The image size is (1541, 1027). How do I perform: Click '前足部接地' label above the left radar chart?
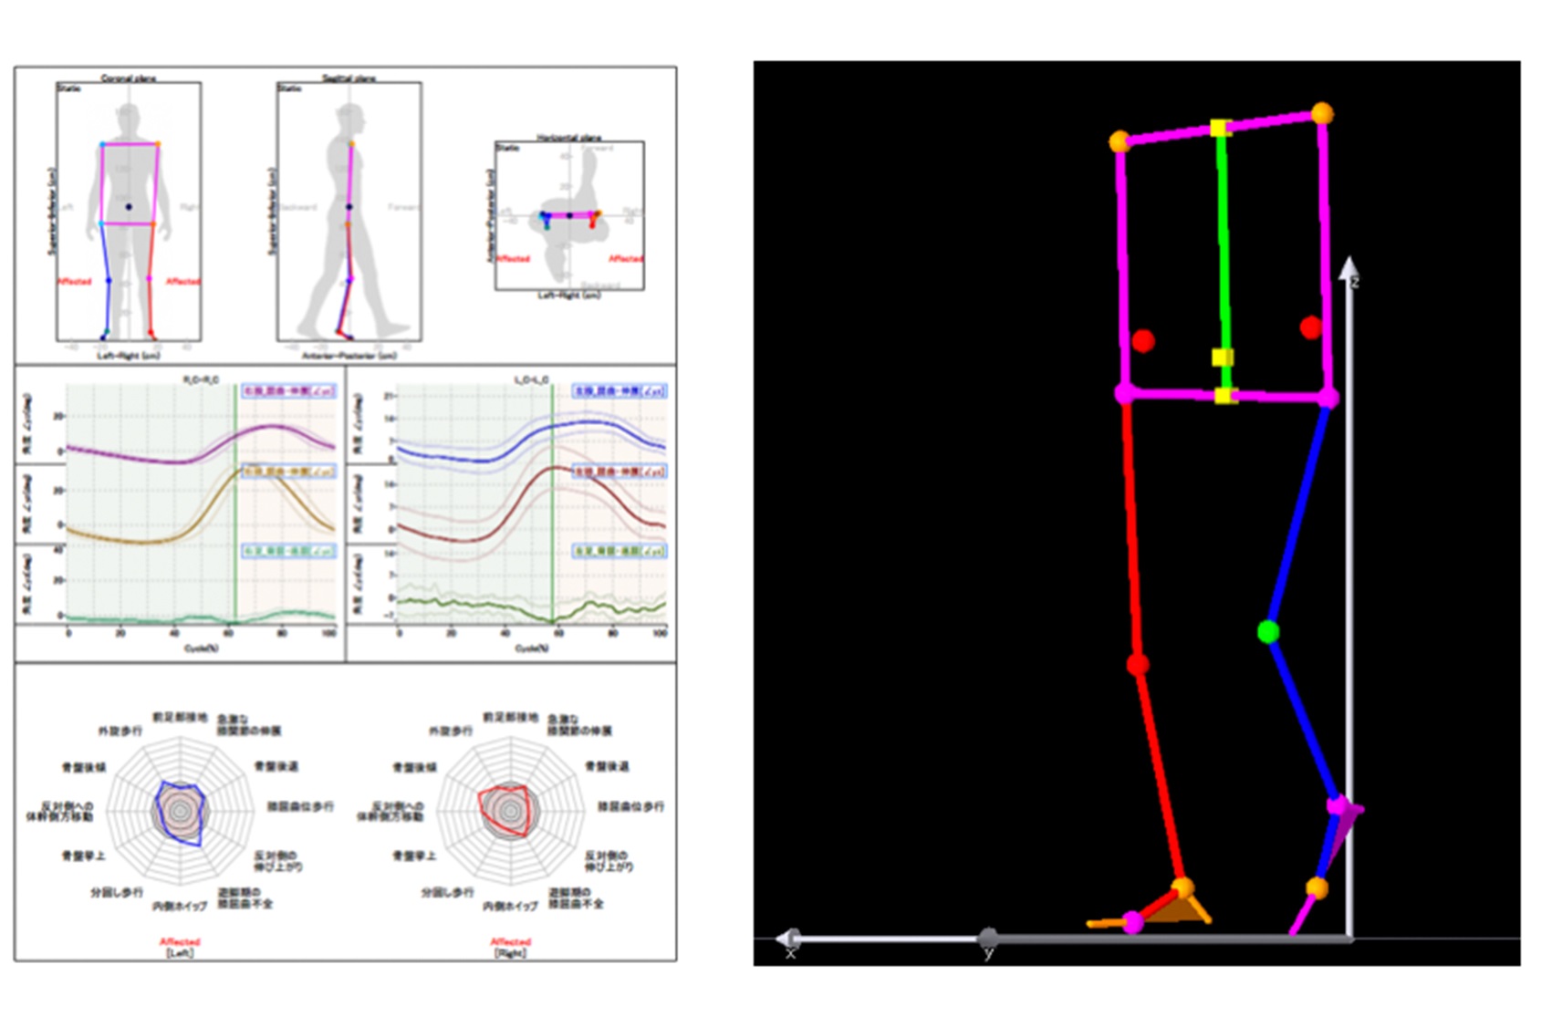180,718
